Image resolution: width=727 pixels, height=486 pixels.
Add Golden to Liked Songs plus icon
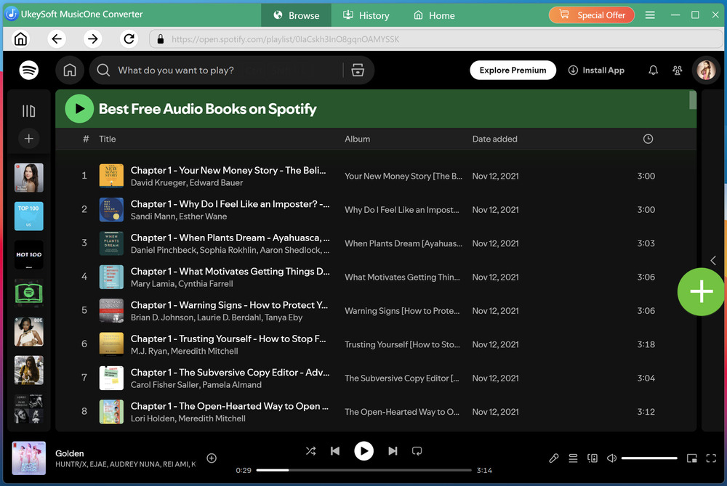pos(212,458)
